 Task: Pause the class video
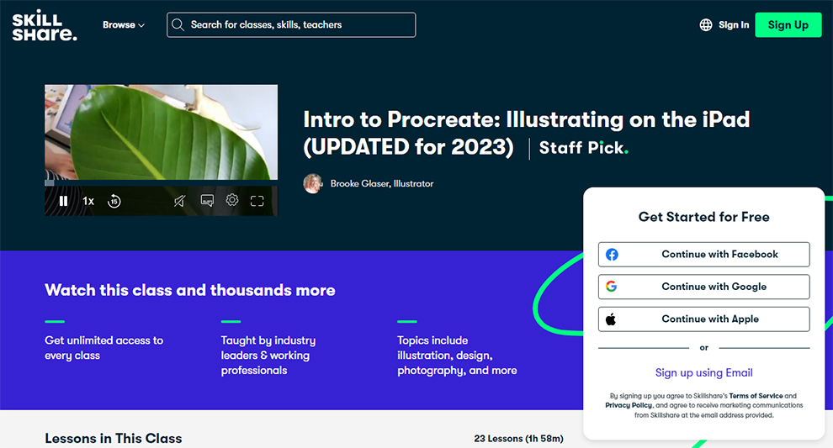click(x=63, y=201)
